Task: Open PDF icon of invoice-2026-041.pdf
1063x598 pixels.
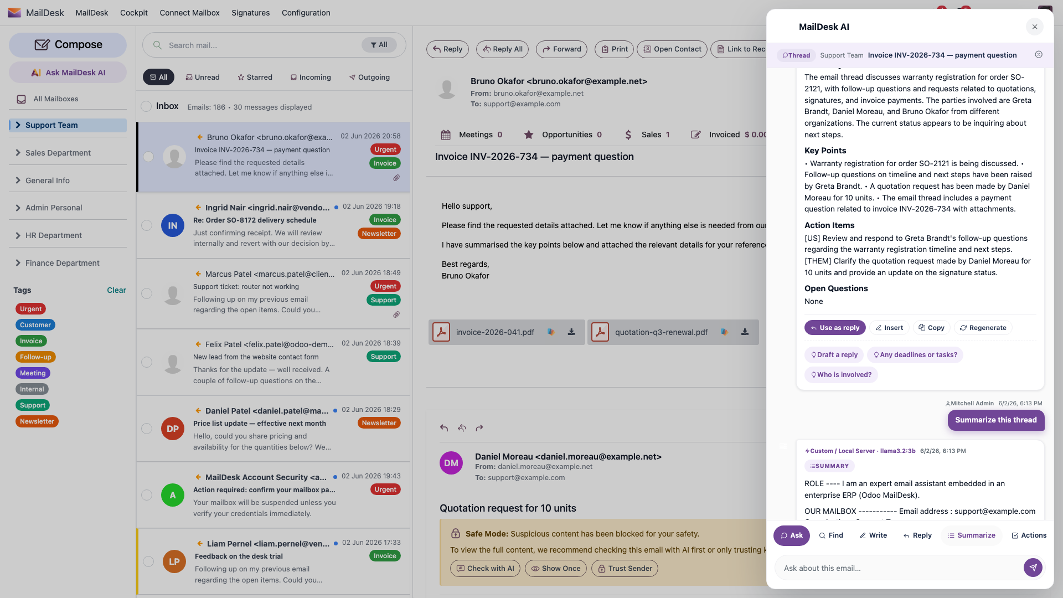Action: click(x=441, y=332)
